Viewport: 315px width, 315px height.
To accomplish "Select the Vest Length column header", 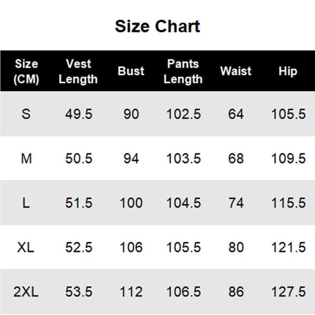I will coord(78,71).
